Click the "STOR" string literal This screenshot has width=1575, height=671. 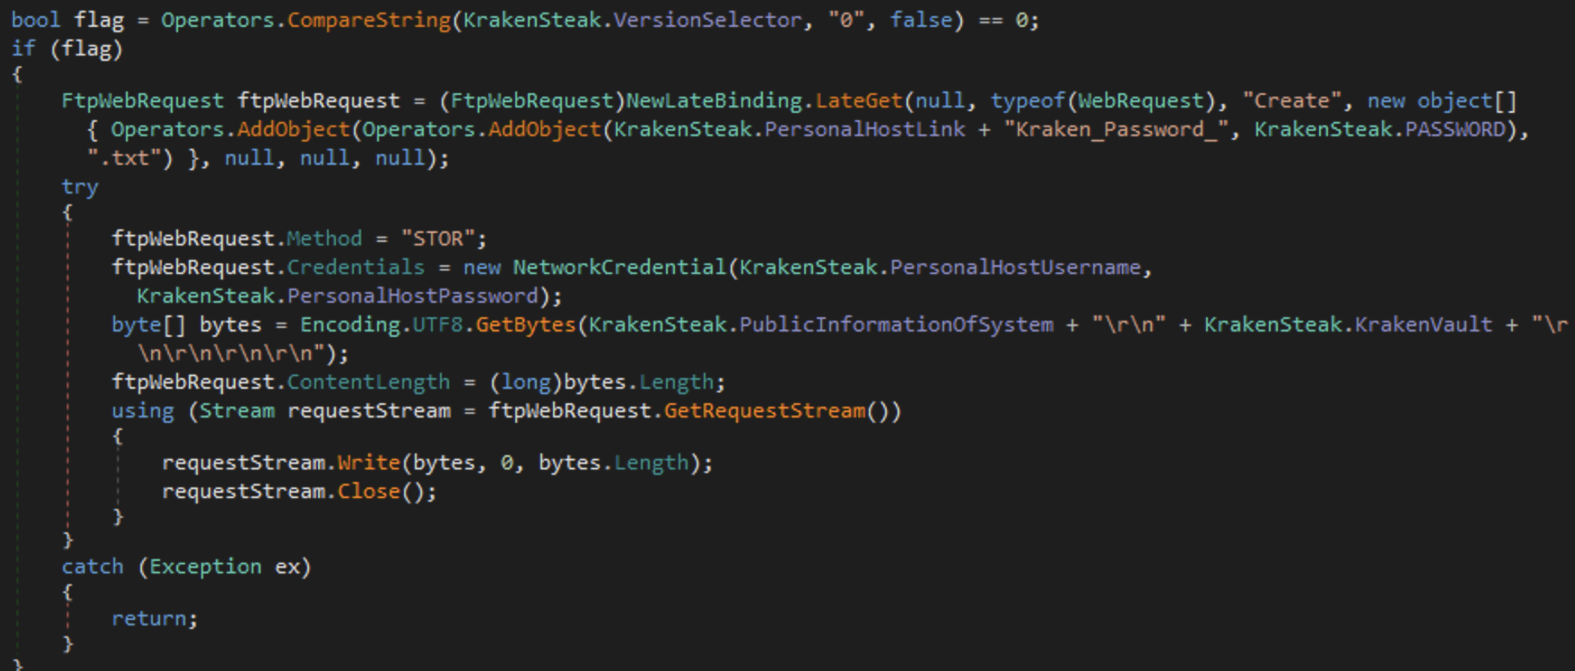(x=438, y=238)
